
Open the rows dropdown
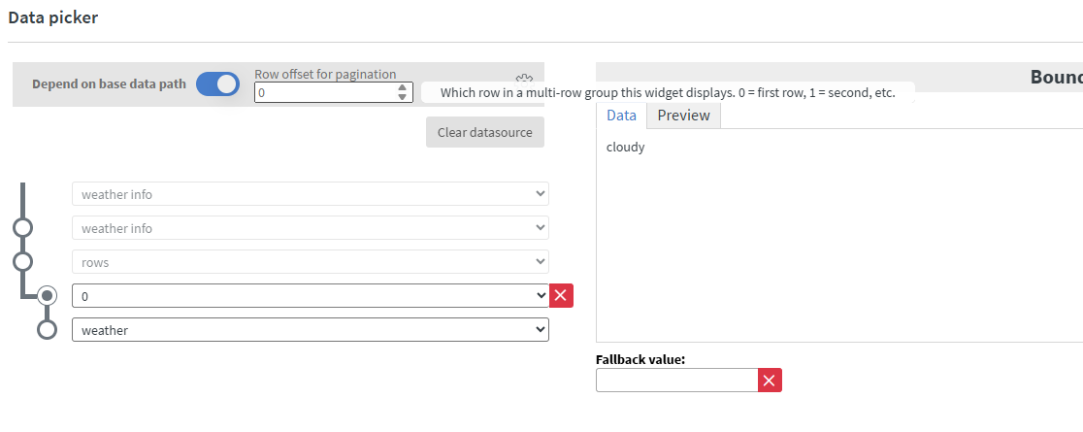(311, 262)
